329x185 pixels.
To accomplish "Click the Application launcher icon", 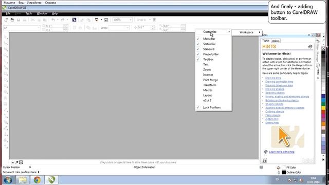I will click(x=97, y=20).
